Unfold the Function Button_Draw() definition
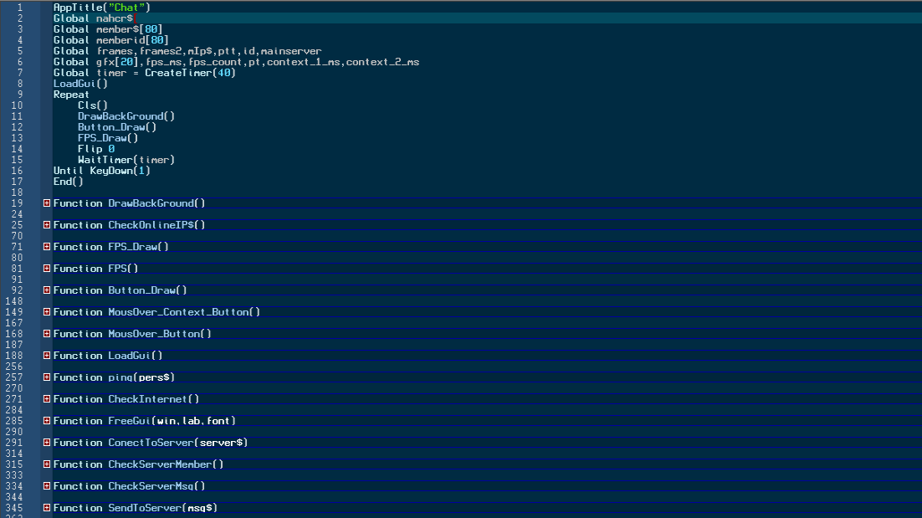Screen dimensions: 922x518 coord(46,290)
